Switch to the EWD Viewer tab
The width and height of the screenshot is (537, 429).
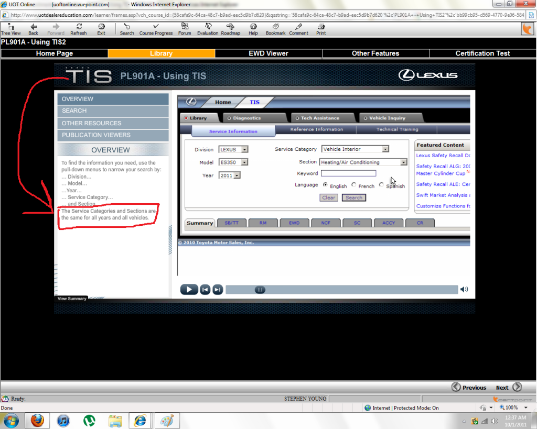(268, 53)
